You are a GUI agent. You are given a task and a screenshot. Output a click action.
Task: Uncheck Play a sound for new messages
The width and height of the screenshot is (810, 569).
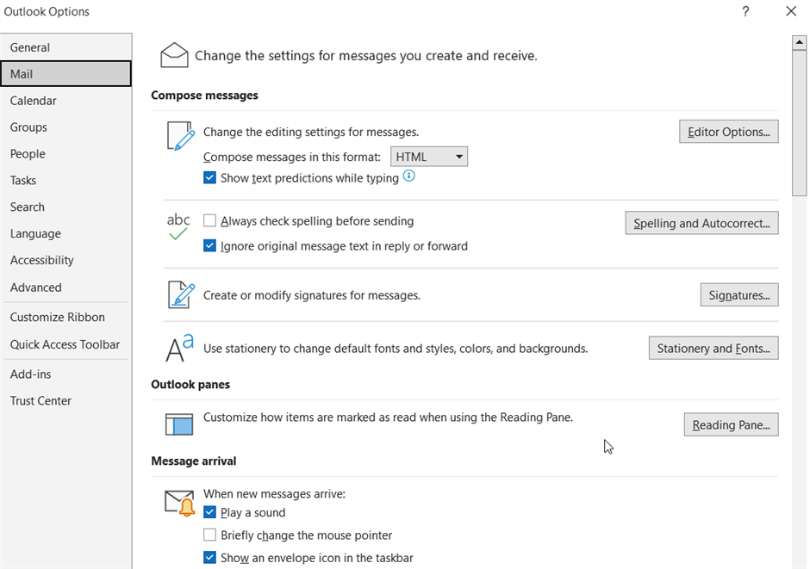[209, 511]
